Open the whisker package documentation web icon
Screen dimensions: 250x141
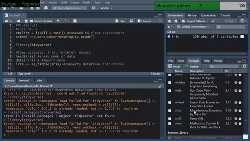point(236,83)
